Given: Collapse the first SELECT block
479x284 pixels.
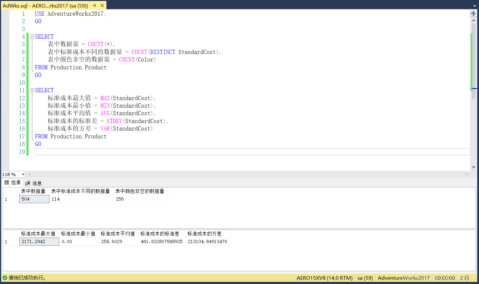Looking at the screenshot, I should point(32,37).
